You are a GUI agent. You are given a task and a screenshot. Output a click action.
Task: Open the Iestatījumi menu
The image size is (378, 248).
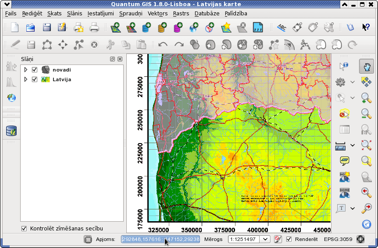100,14
